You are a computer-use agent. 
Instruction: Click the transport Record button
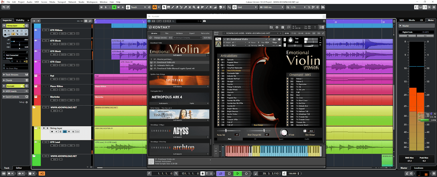click(246, 173)
